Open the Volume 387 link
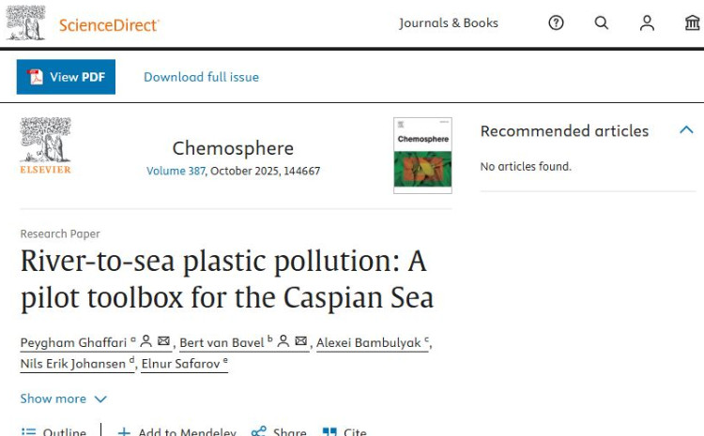The width and height of the screenshot is (704, 436). 176,171
